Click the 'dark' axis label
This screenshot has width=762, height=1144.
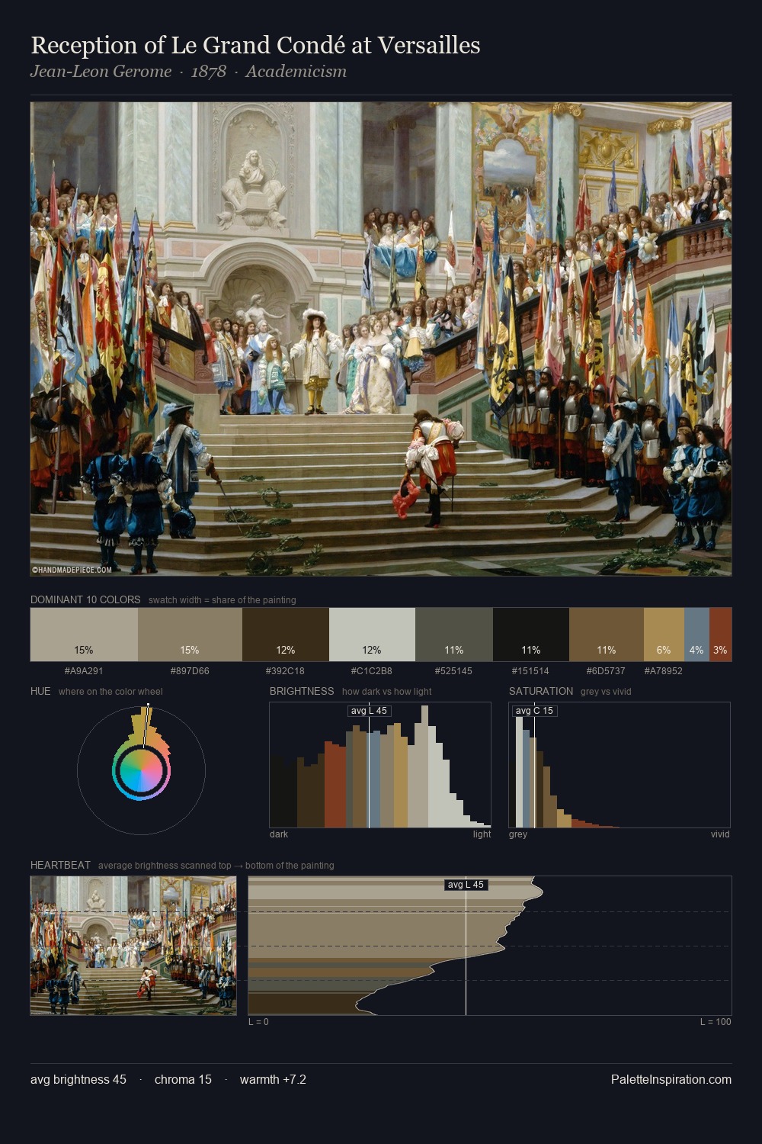(x=279, y=834)
